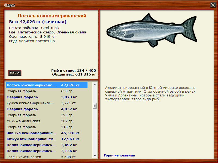Open the Горячие клавиши link
This screenshot has width=218, height=163.
tap(119, 155)
